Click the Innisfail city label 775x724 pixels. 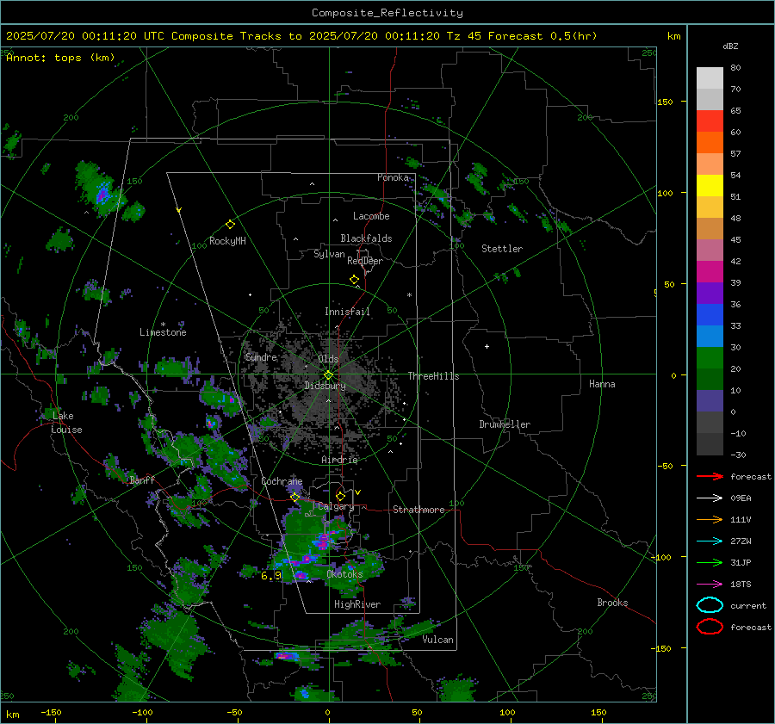pyautogui.click(x=348, y=312)
